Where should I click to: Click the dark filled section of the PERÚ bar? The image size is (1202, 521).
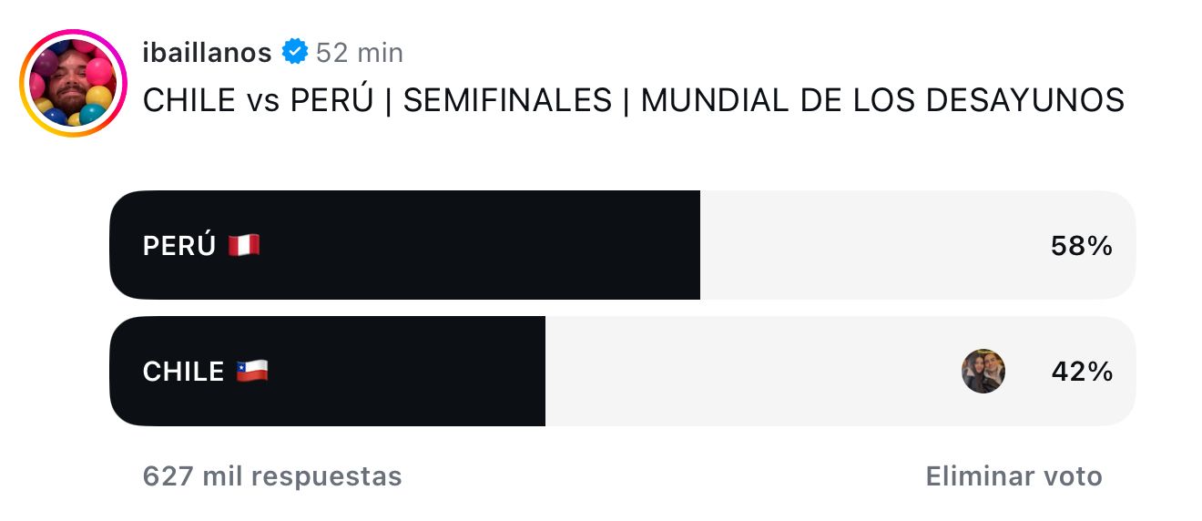404,245
